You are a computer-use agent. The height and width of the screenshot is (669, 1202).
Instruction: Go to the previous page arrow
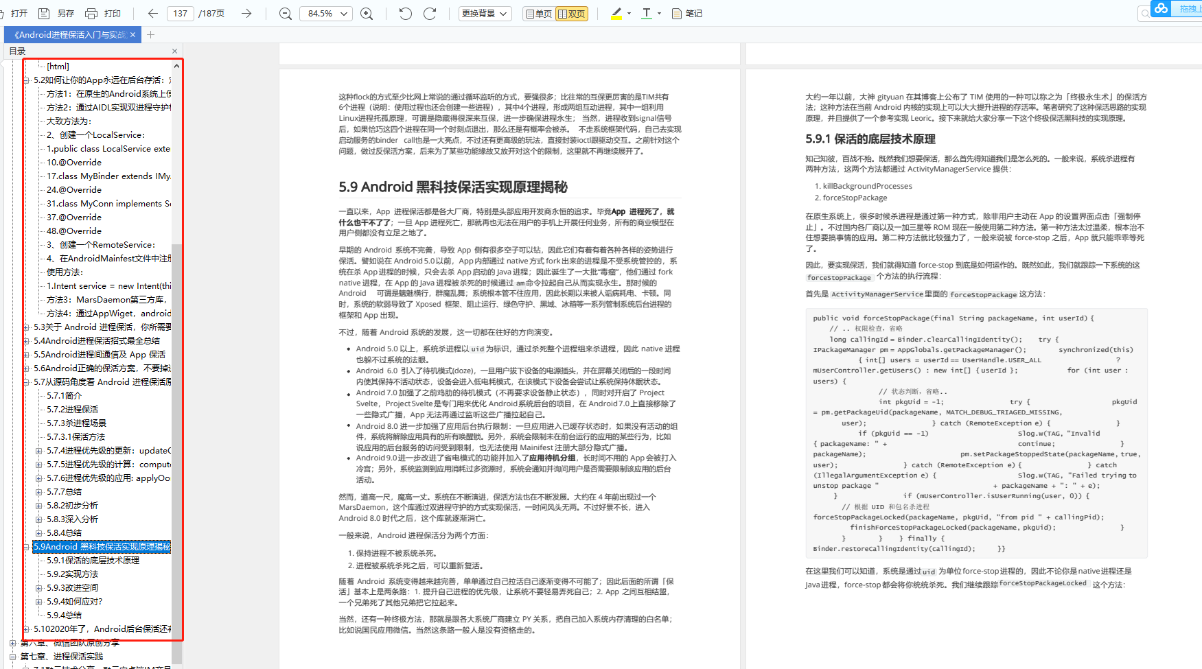pyautogui.click(x=152, y=13)
